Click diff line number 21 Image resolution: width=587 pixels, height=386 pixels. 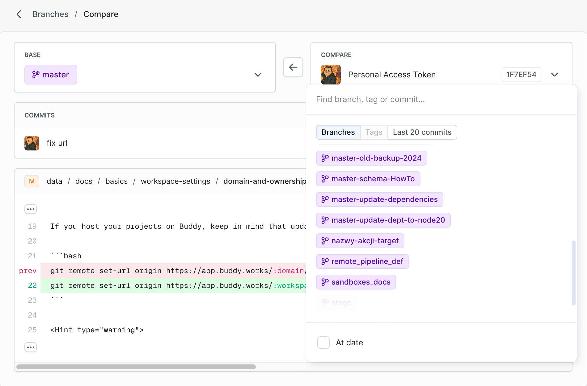32,256
